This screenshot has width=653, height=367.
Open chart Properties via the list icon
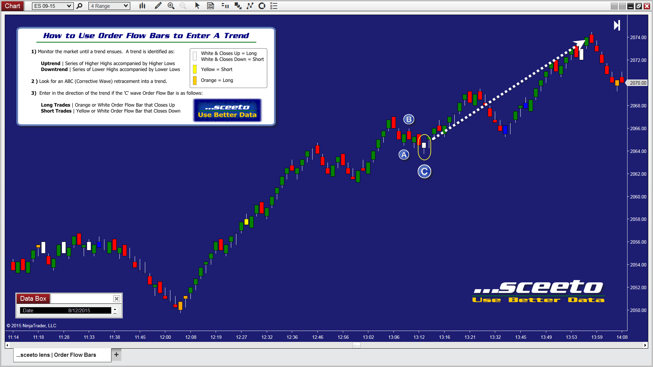(x=273, y=6)
